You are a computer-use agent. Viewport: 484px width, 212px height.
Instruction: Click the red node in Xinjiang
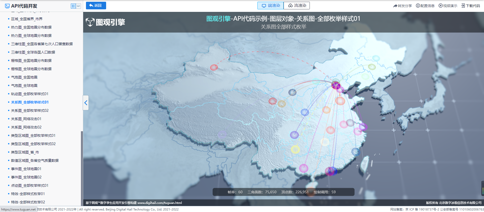214,67
